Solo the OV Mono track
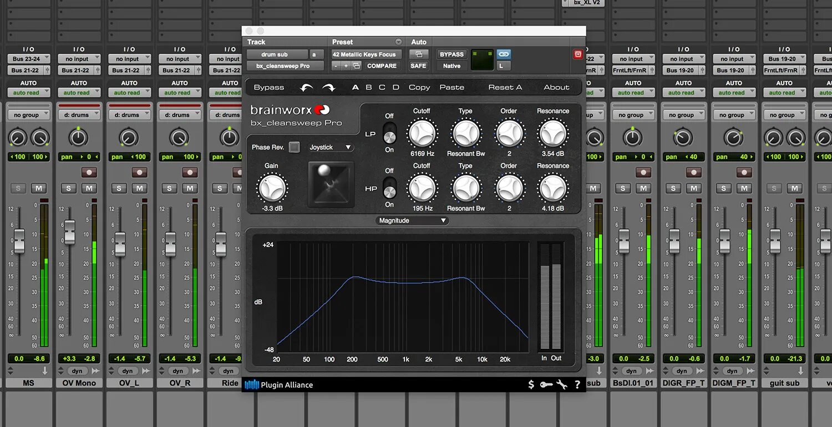 (x=68, y=188)
